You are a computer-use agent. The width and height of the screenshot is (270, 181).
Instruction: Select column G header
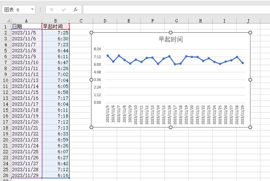point(176,21)
